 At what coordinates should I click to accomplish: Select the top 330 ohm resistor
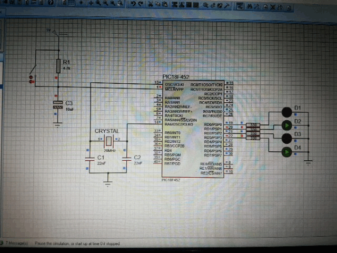[253, 125]
